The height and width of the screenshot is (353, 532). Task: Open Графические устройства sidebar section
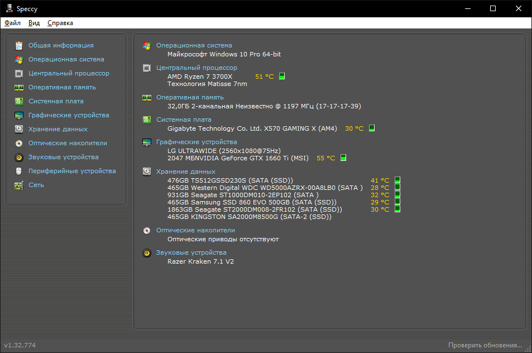click(x=69, y=115)
